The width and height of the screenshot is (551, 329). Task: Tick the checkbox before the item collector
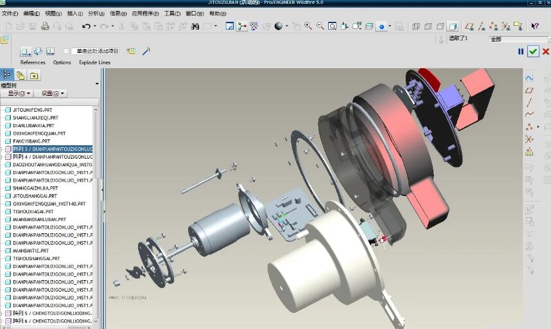click(x=66, y=51)
